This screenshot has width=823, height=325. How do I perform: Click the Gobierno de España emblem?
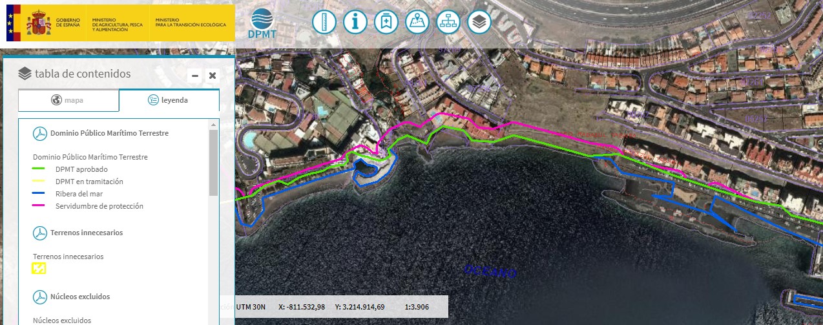point(37,23)
